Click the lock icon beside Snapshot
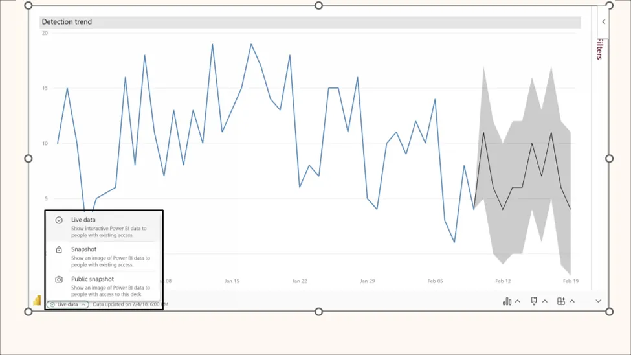 click(x=59, y=249)
